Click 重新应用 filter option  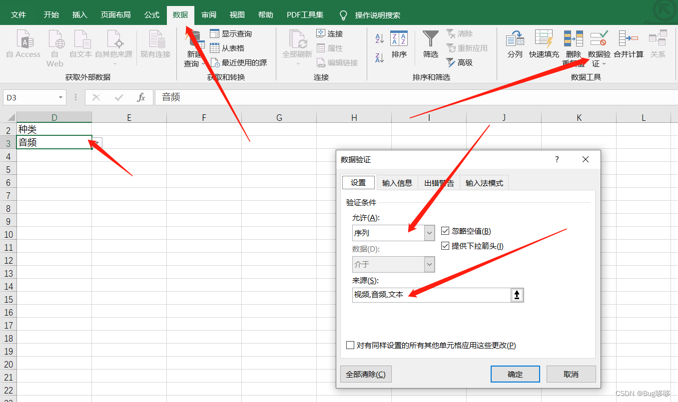tap(467, 48)
